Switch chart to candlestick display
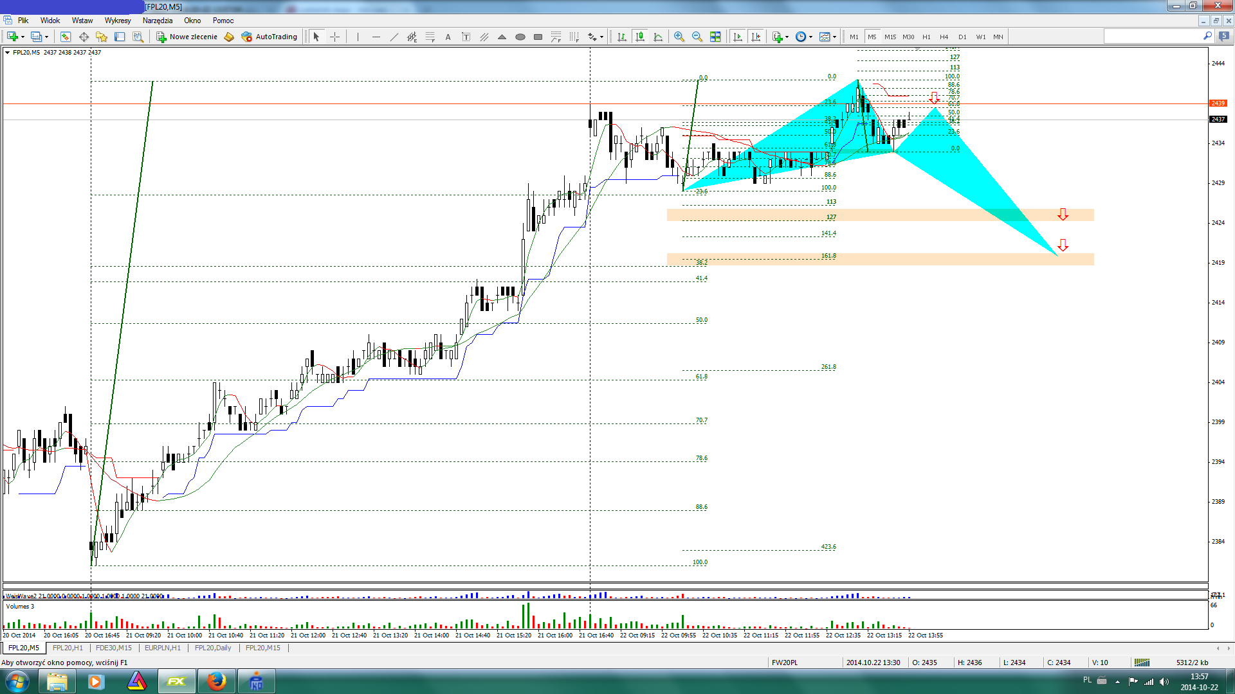The width and height of the screenshot is (1235, 694). point(640,37)
